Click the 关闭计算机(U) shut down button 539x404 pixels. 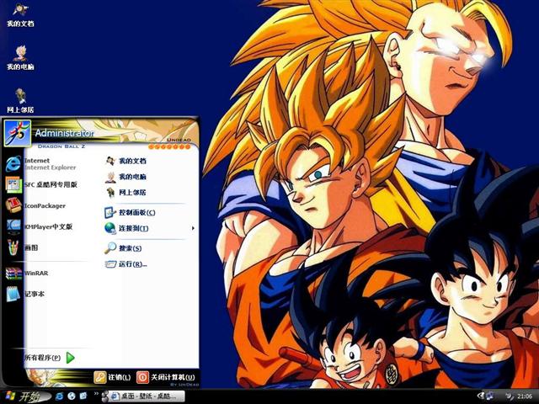(x=166, y=377)
